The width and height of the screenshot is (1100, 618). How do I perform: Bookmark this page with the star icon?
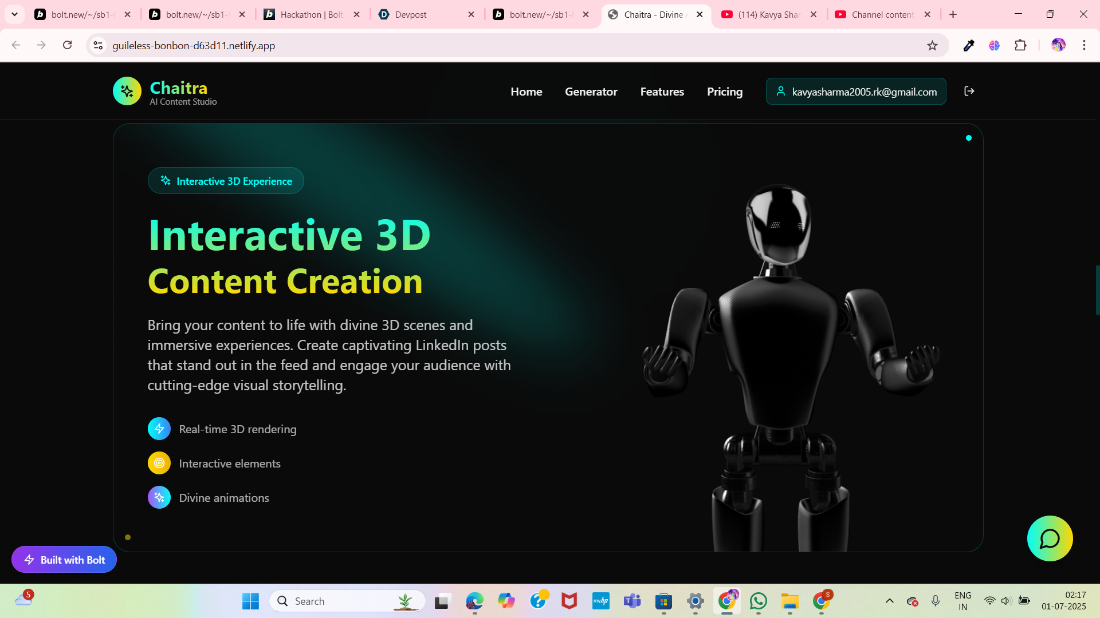(x=932, y=46)
